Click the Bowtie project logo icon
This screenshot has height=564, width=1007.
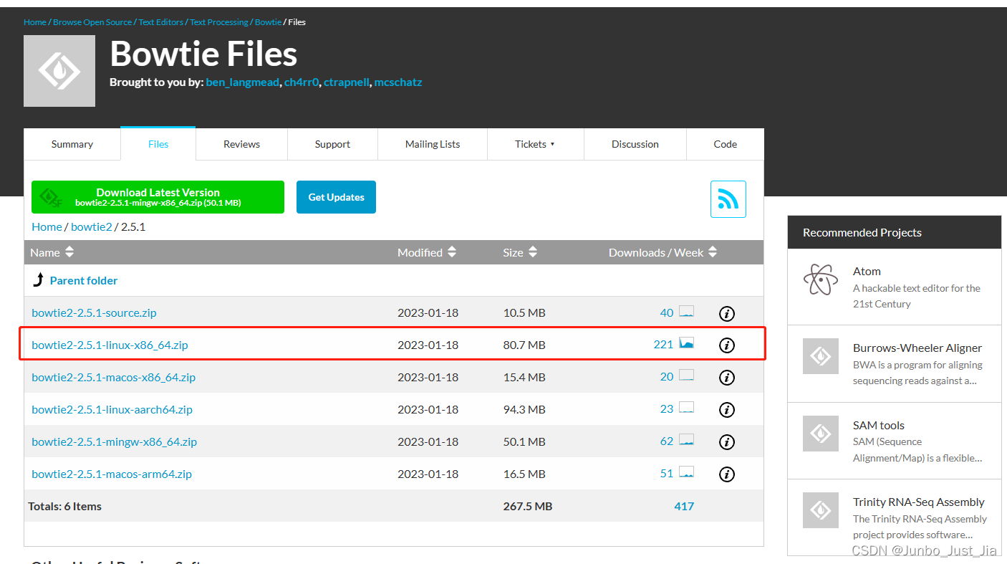[x=59, y=71]
